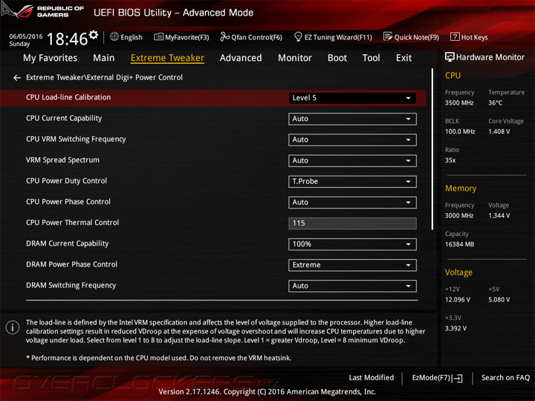
Task: Select CPU Current Capability label
Action: click(64, 118)
